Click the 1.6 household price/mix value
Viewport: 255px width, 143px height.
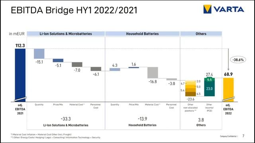coord(134,64)
